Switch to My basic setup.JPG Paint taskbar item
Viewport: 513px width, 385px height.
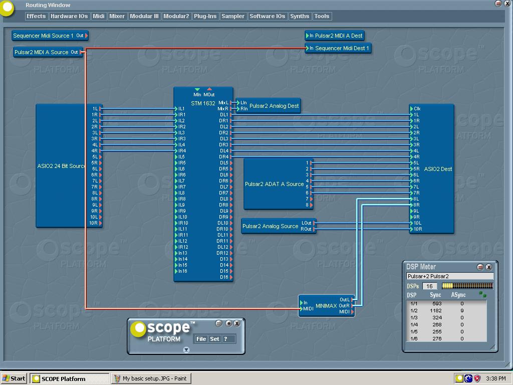coord(151,378)
